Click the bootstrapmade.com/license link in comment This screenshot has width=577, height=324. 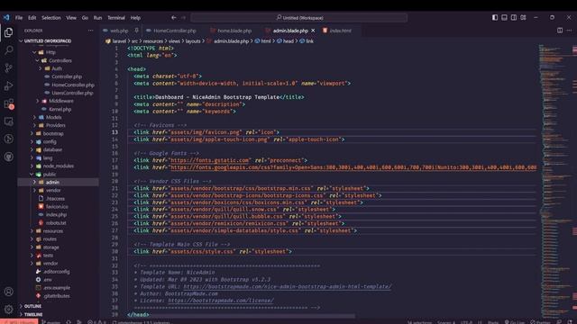(221, 301)
